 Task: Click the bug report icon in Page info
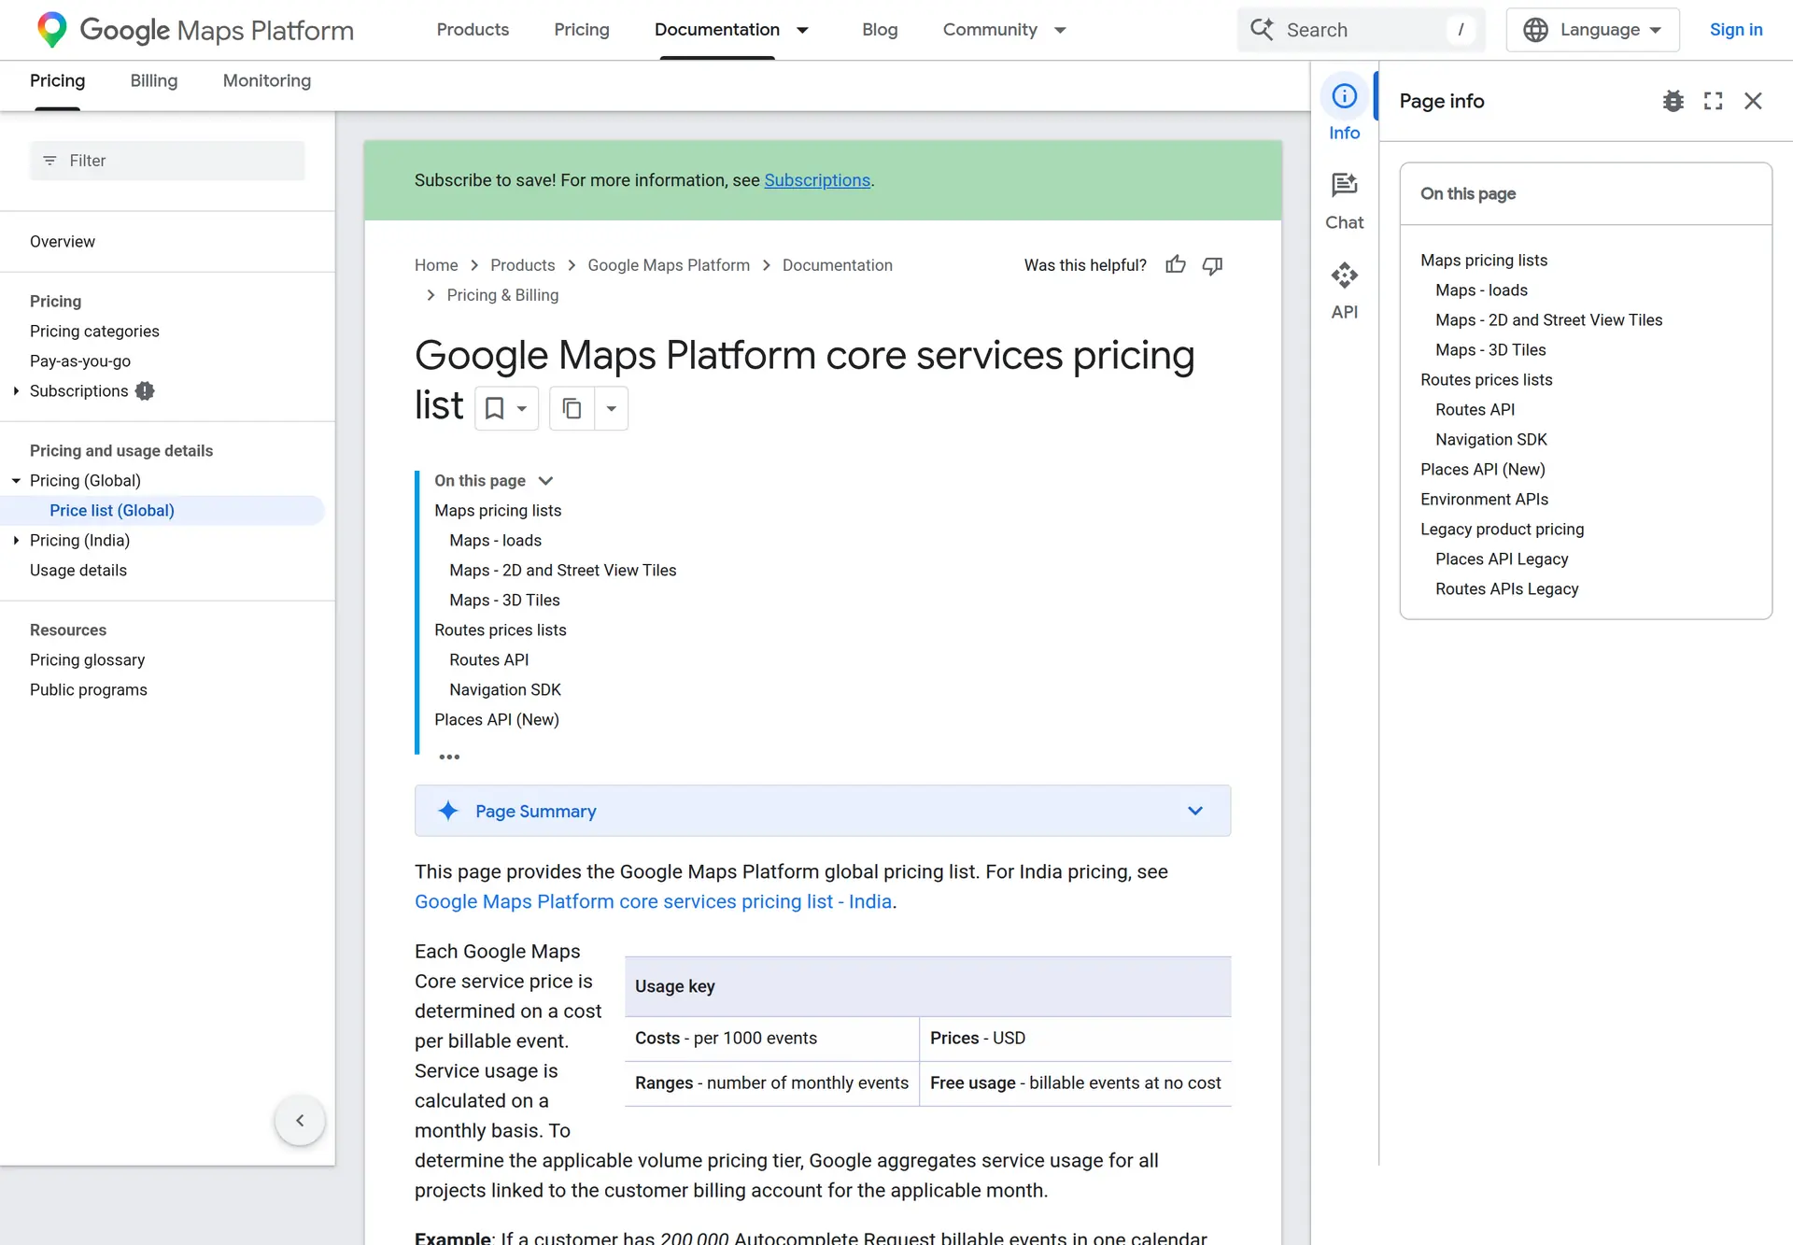pos(1673,101)
